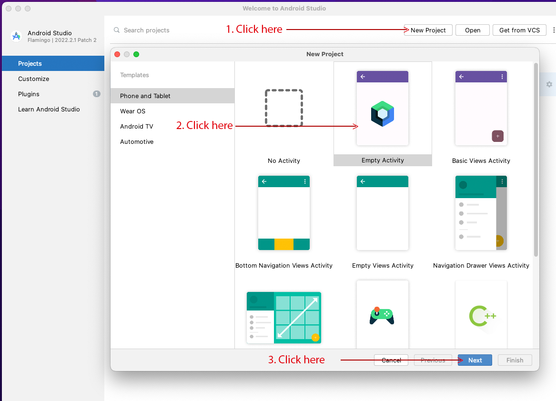Select the game controller template icon
This screenshot has width=556, height=401.
point(382,316)
